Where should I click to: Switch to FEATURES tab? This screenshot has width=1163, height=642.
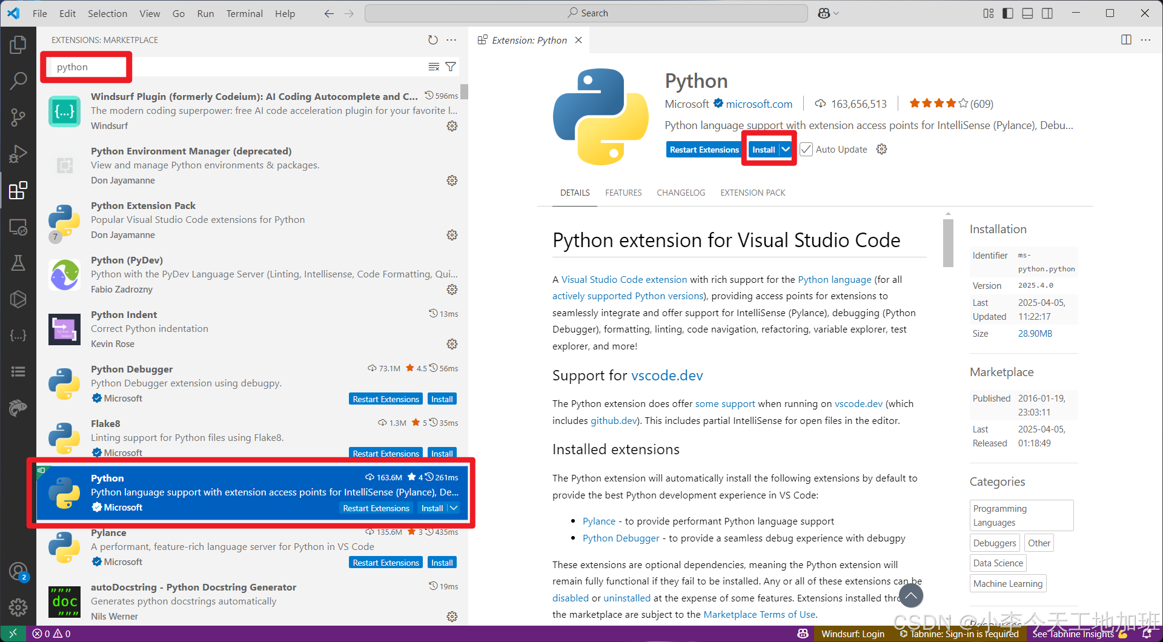click(x=623, y=193)
